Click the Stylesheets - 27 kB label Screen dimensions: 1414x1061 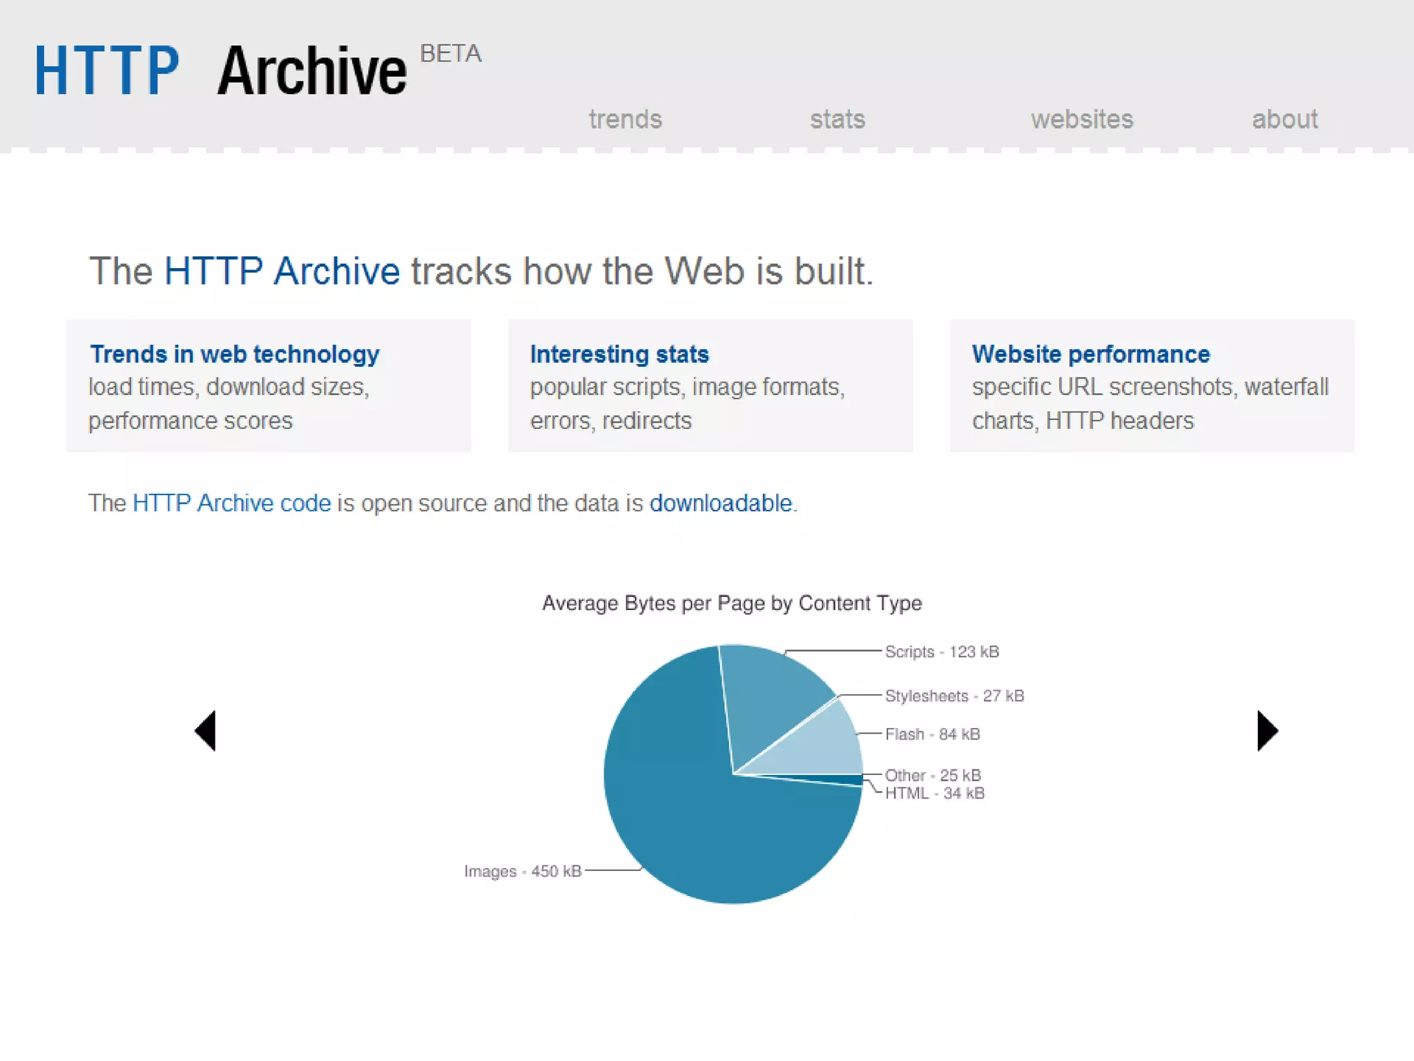click(954, 696)
